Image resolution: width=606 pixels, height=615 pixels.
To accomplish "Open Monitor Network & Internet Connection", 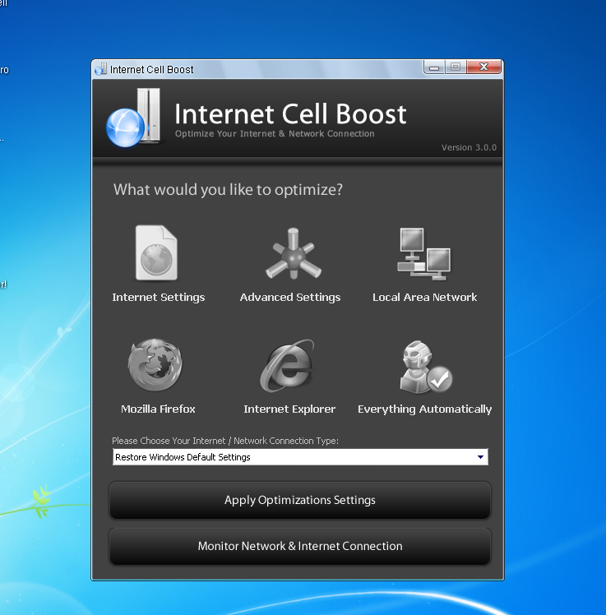I will [300, 546].
